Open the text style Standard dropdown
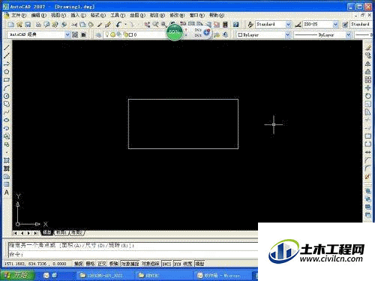Screen dimensions: 375x281 (x=288, y=25)
